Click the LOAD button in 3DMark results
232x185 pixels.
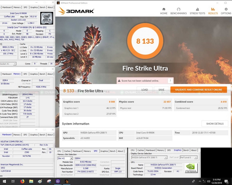click(144, 90)
